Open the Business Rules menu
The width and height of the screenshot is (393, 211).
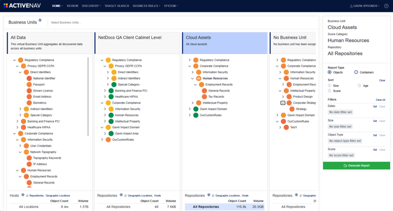coord(147,6)
